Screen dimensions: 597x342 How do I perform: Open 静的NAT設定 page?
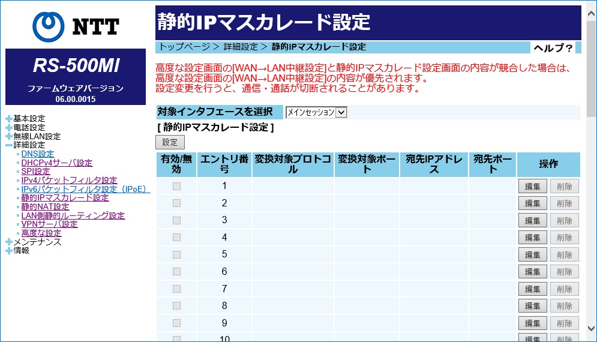(x=46, y=206)
